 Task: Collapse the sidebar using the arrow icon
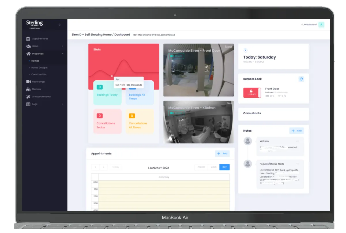point(59,25)
